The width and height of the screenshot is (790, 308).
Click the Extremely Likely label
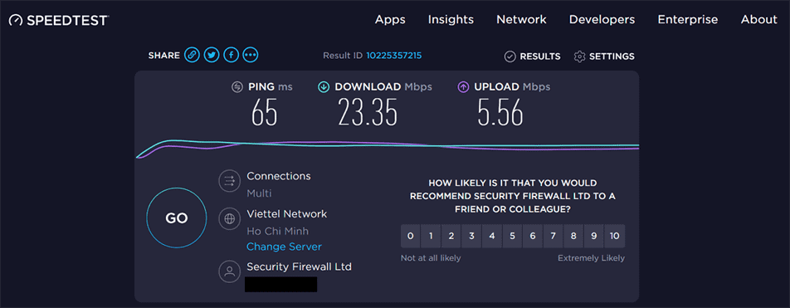[x=591, y=258]
